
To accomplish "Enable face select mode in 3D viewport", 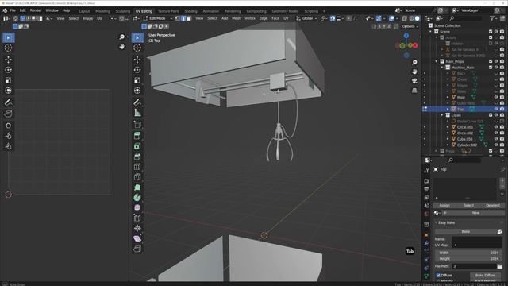I will coord(189,18).
